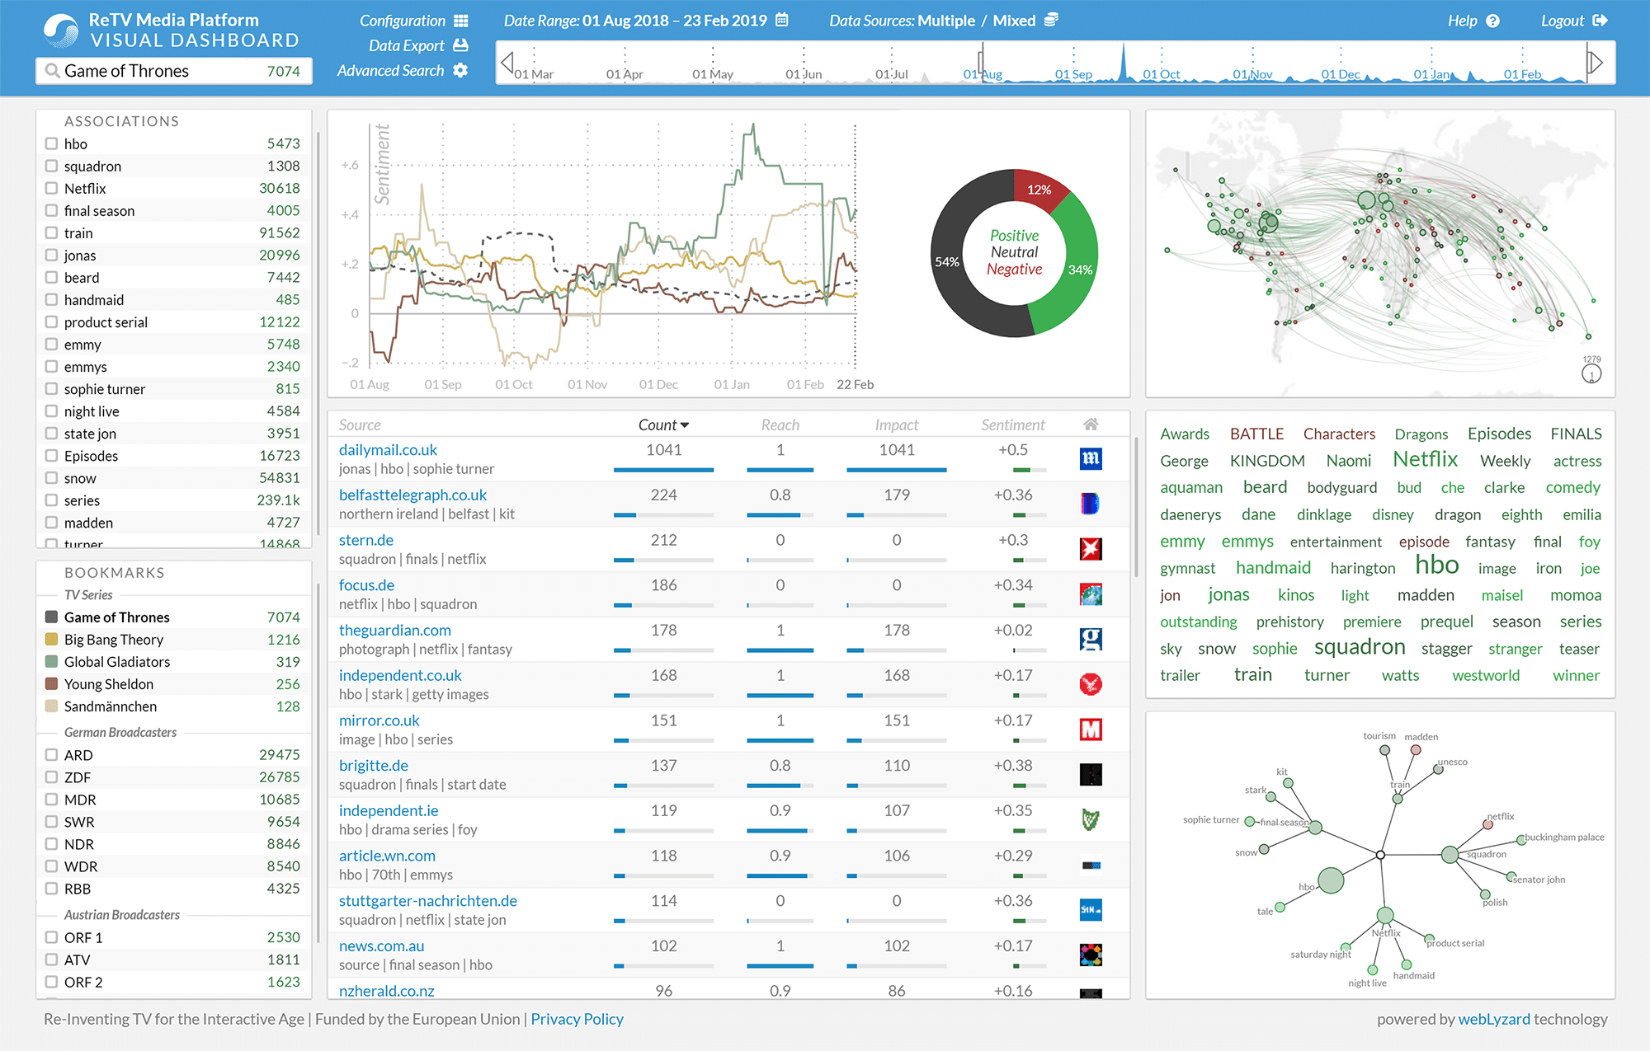Sort sources by Reach column

[x=780, y=425]
